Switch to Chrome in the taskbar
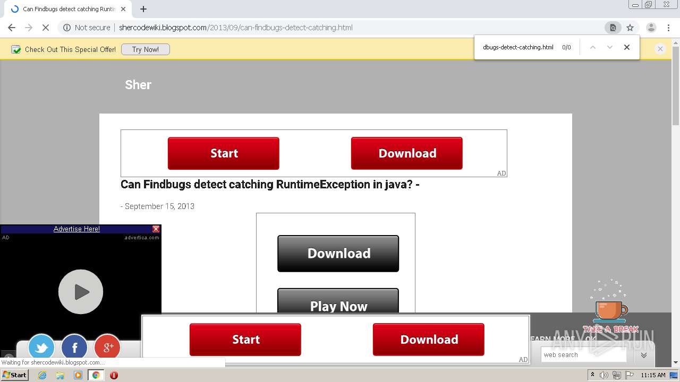Viewport: 680px width, 382px height. (x=96, y=375)
